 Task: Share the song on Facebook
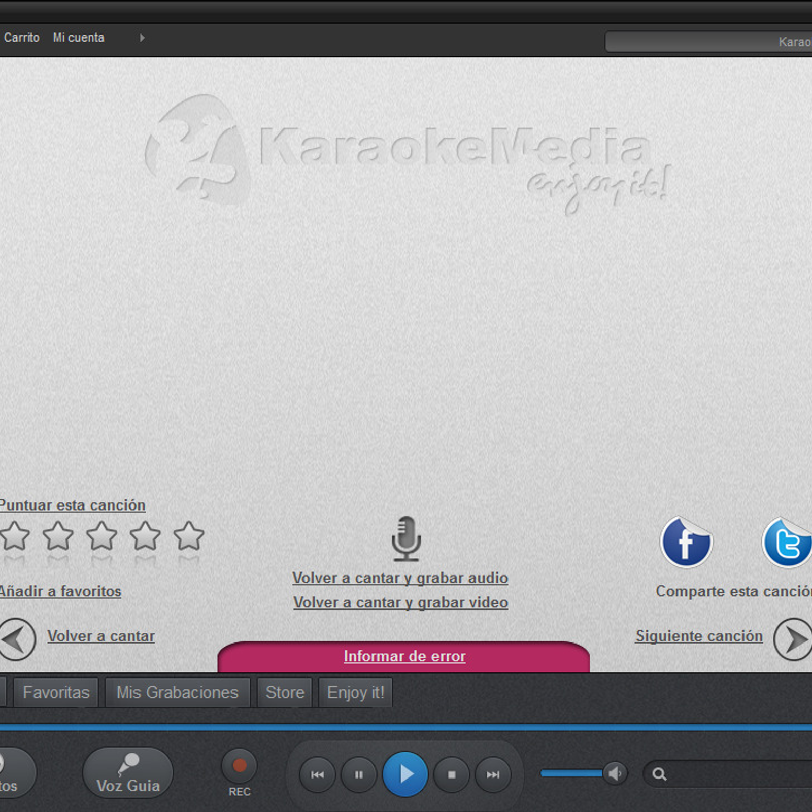point(686,542)
